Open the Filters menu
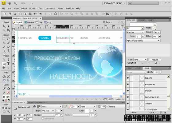Screen dimensions: 172x123 pos(60,9)
